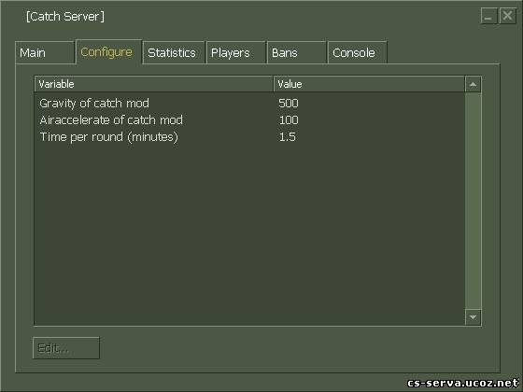The width and height of the screenshot is (523, 392).
Task: Select the Gravity of catch mod row
Action: pos(249,104)
